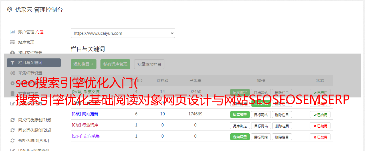Click 删除栏目 in the 定向采集 row
Screen dimensions: 365x151
pyautogui.click(x=282, y=137)
